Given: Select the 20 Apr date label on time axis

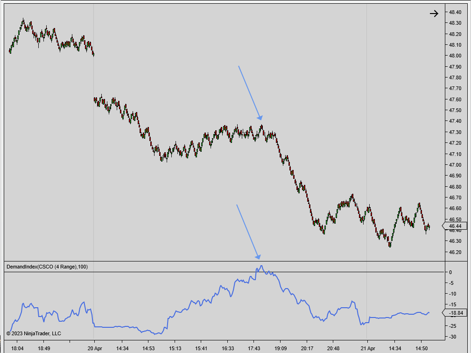Looking at the screenshot, I should 96,348.
